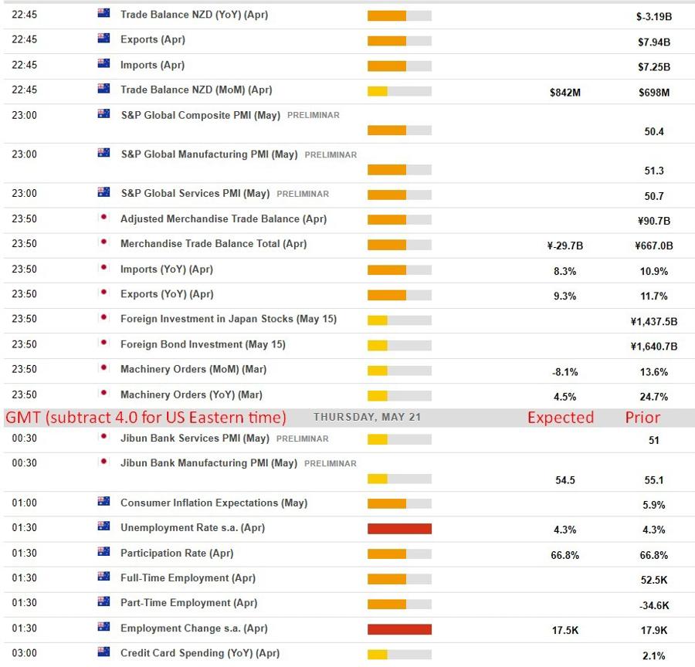This screenshot has height=667, width=695.
Task: Click expected value ¥-29.7B
Action: tap(564, 246)
